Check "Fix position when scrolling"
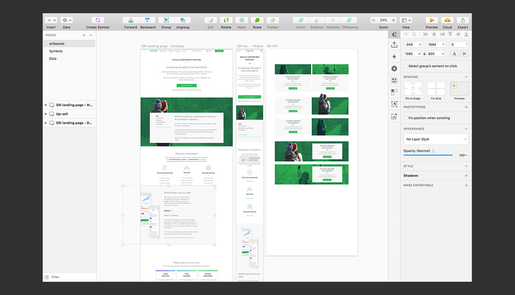Screen dimensions: 515x295 pyautogui.click(x=405, y=118)
